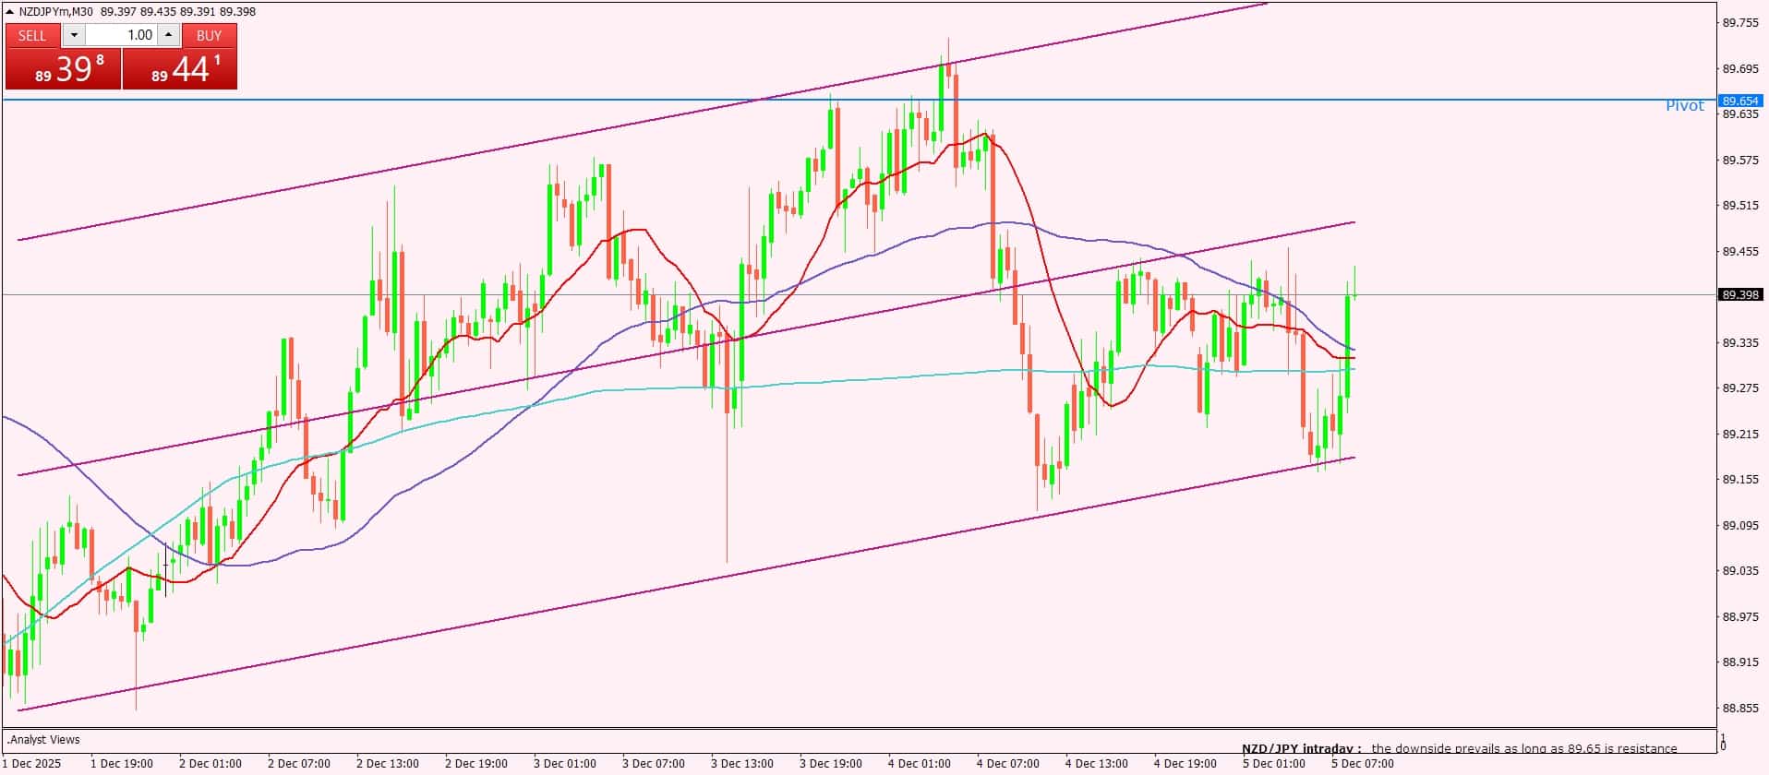Click the 2 Dec 01:00 time label
This screenshot has width=1769, height=775.
[x=211, y=764]
